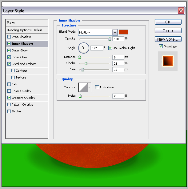188x189 pixels.
Task: Uncheck Bevel and Emboss checkbox
Action: tap(9, 64)
